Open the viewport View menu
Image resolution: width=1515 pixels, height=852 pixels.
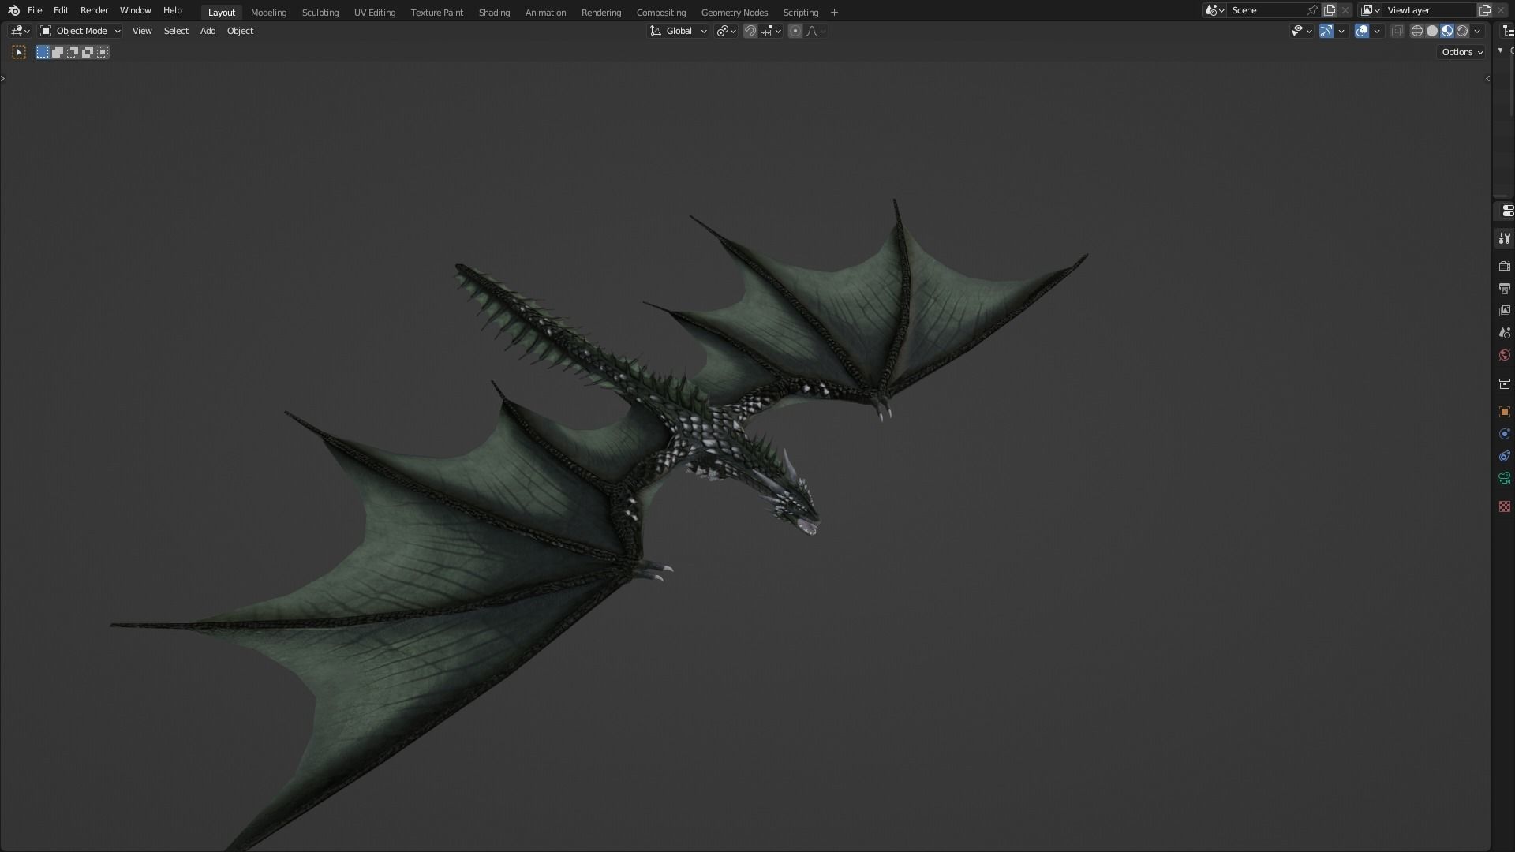click(x=142, y=31)
